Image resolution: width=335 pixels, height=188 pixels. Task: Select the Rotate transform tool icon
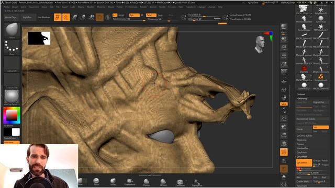pyautogui.click(x=91, y=17)
